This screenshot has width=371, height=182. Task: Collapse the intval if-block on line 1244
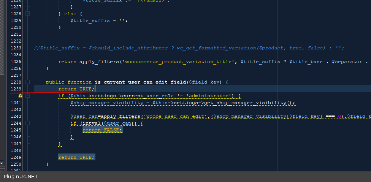click(27, 123)
